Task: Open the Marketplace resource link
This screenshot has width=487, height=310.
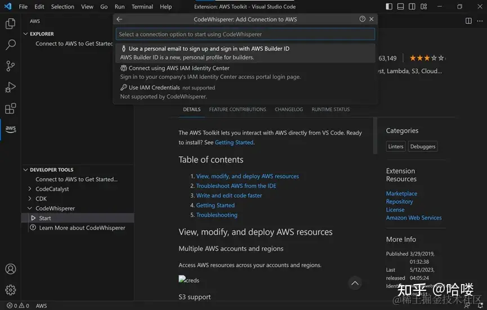Action: pos(401,193)
